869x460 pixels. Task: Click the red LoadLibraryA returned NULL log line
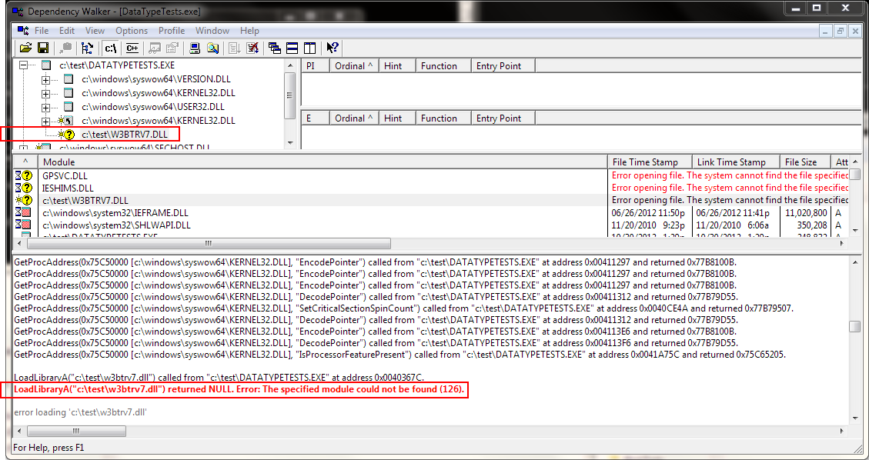(x=239, y=390)
